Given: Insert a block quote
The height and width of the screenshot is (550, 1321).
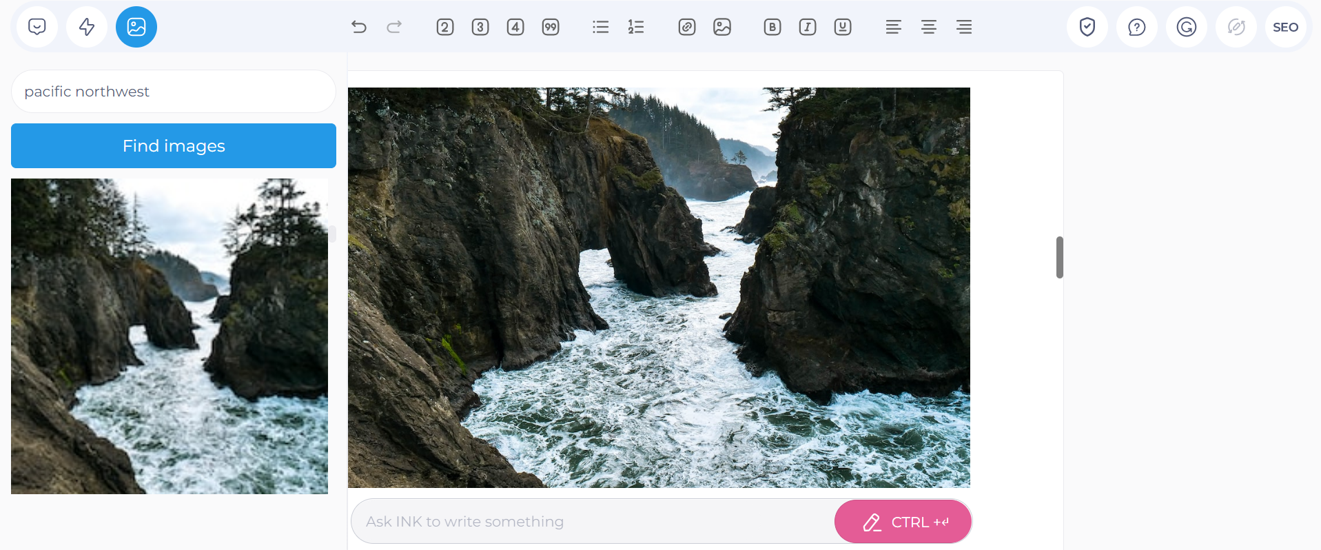Looking at the screenshot, I should pos(551,27).
